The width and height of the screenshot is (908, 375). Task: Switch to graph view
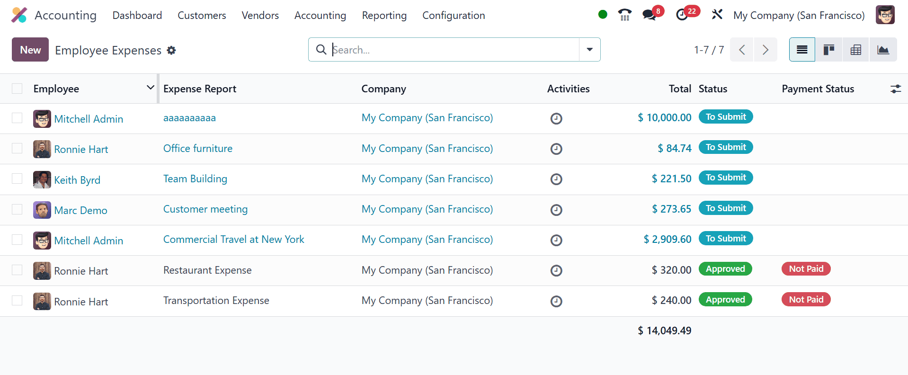(x=883, y=50)
